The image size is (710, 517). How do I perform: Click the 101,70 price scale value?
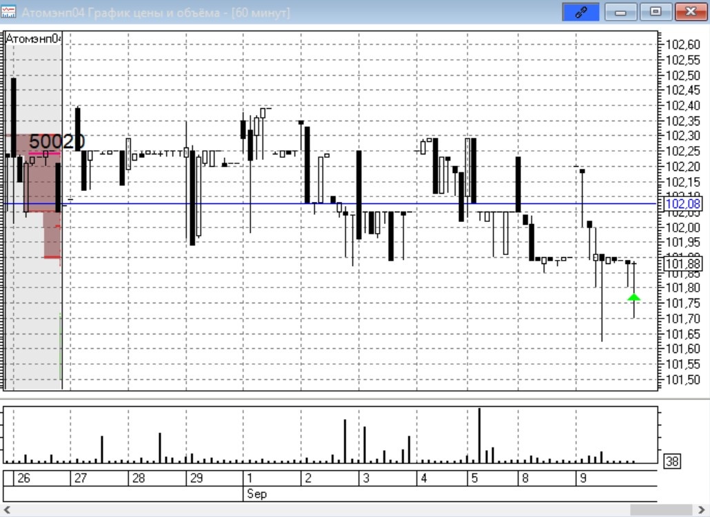coord(683,318)
